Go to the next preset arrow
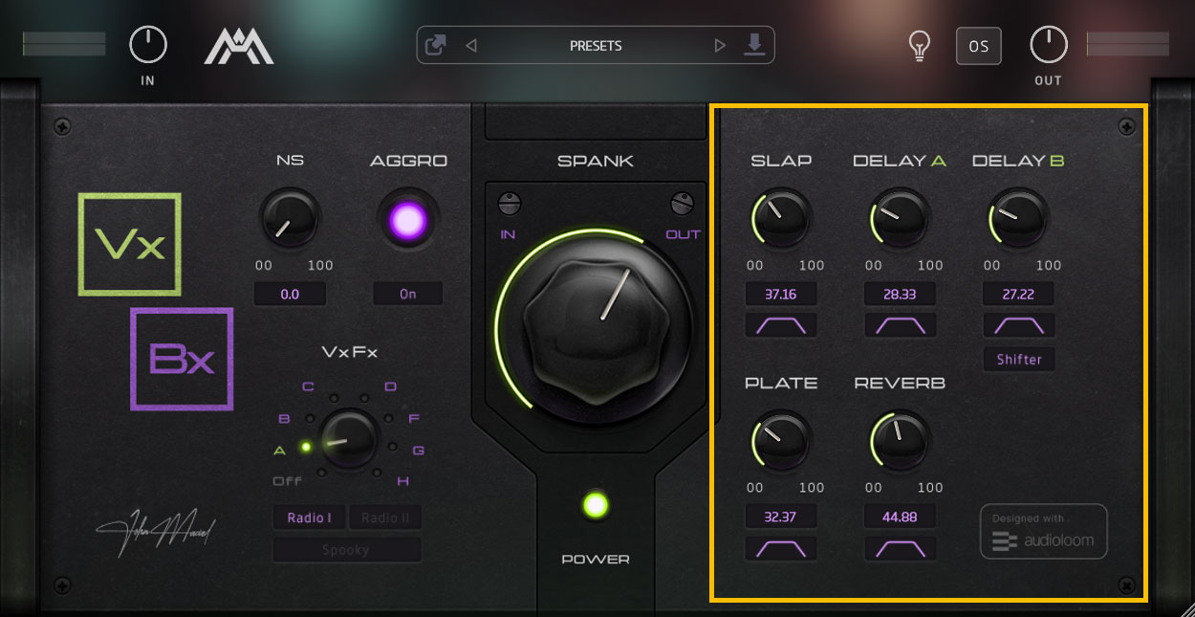Viewport: 1195px width, 617px height. (720, 45)
